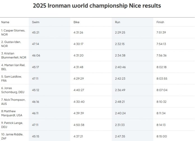Click the Bike column header
The image size is (195, 141).
(76, 22)
